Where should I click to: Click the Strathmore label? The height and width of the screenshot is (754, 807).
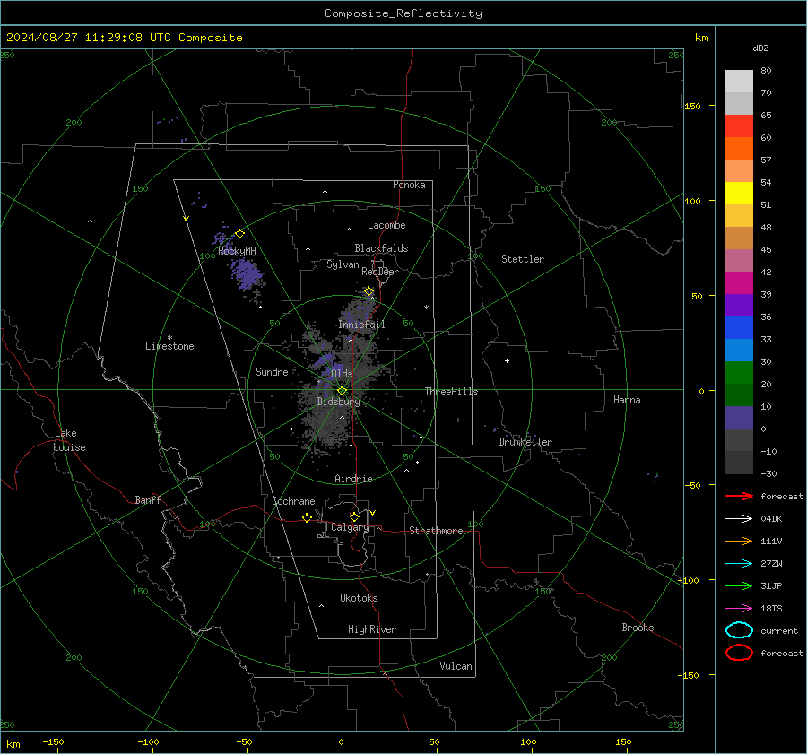[436, 531]
